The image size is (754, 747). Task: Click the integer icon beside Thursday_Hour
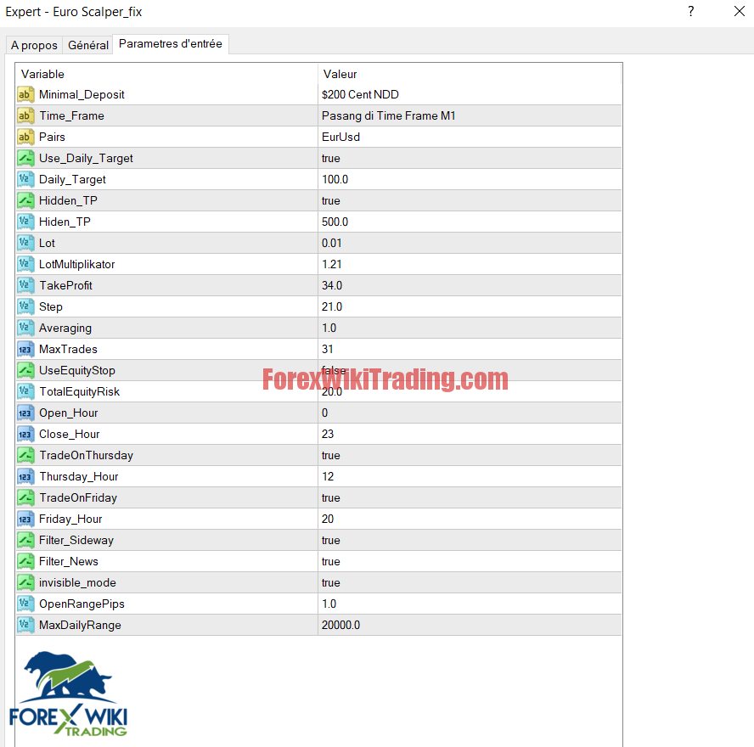[x=25, y=476]
